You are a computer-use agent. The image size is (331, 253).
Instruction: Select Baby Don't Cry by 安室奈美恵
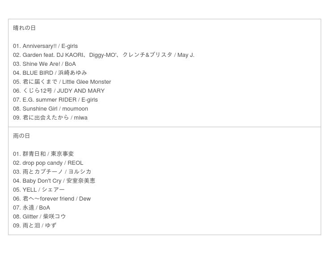[x=54, y=181]
